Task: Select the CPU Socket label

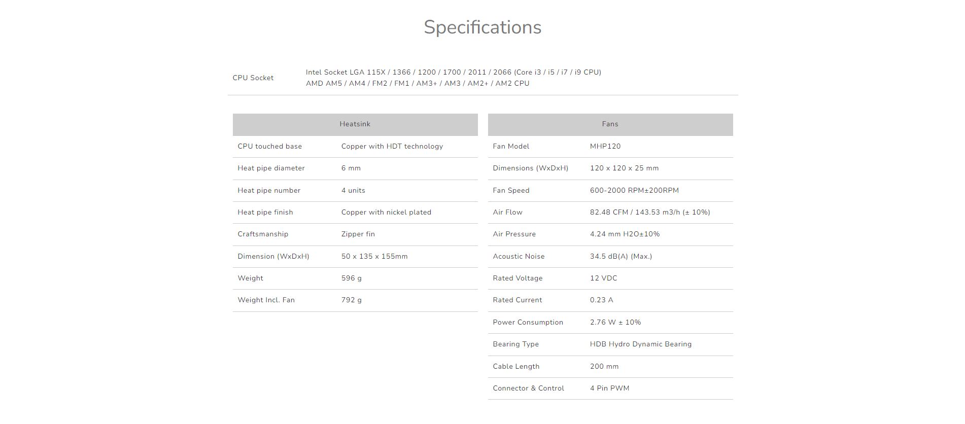Action: pos(253,78)
